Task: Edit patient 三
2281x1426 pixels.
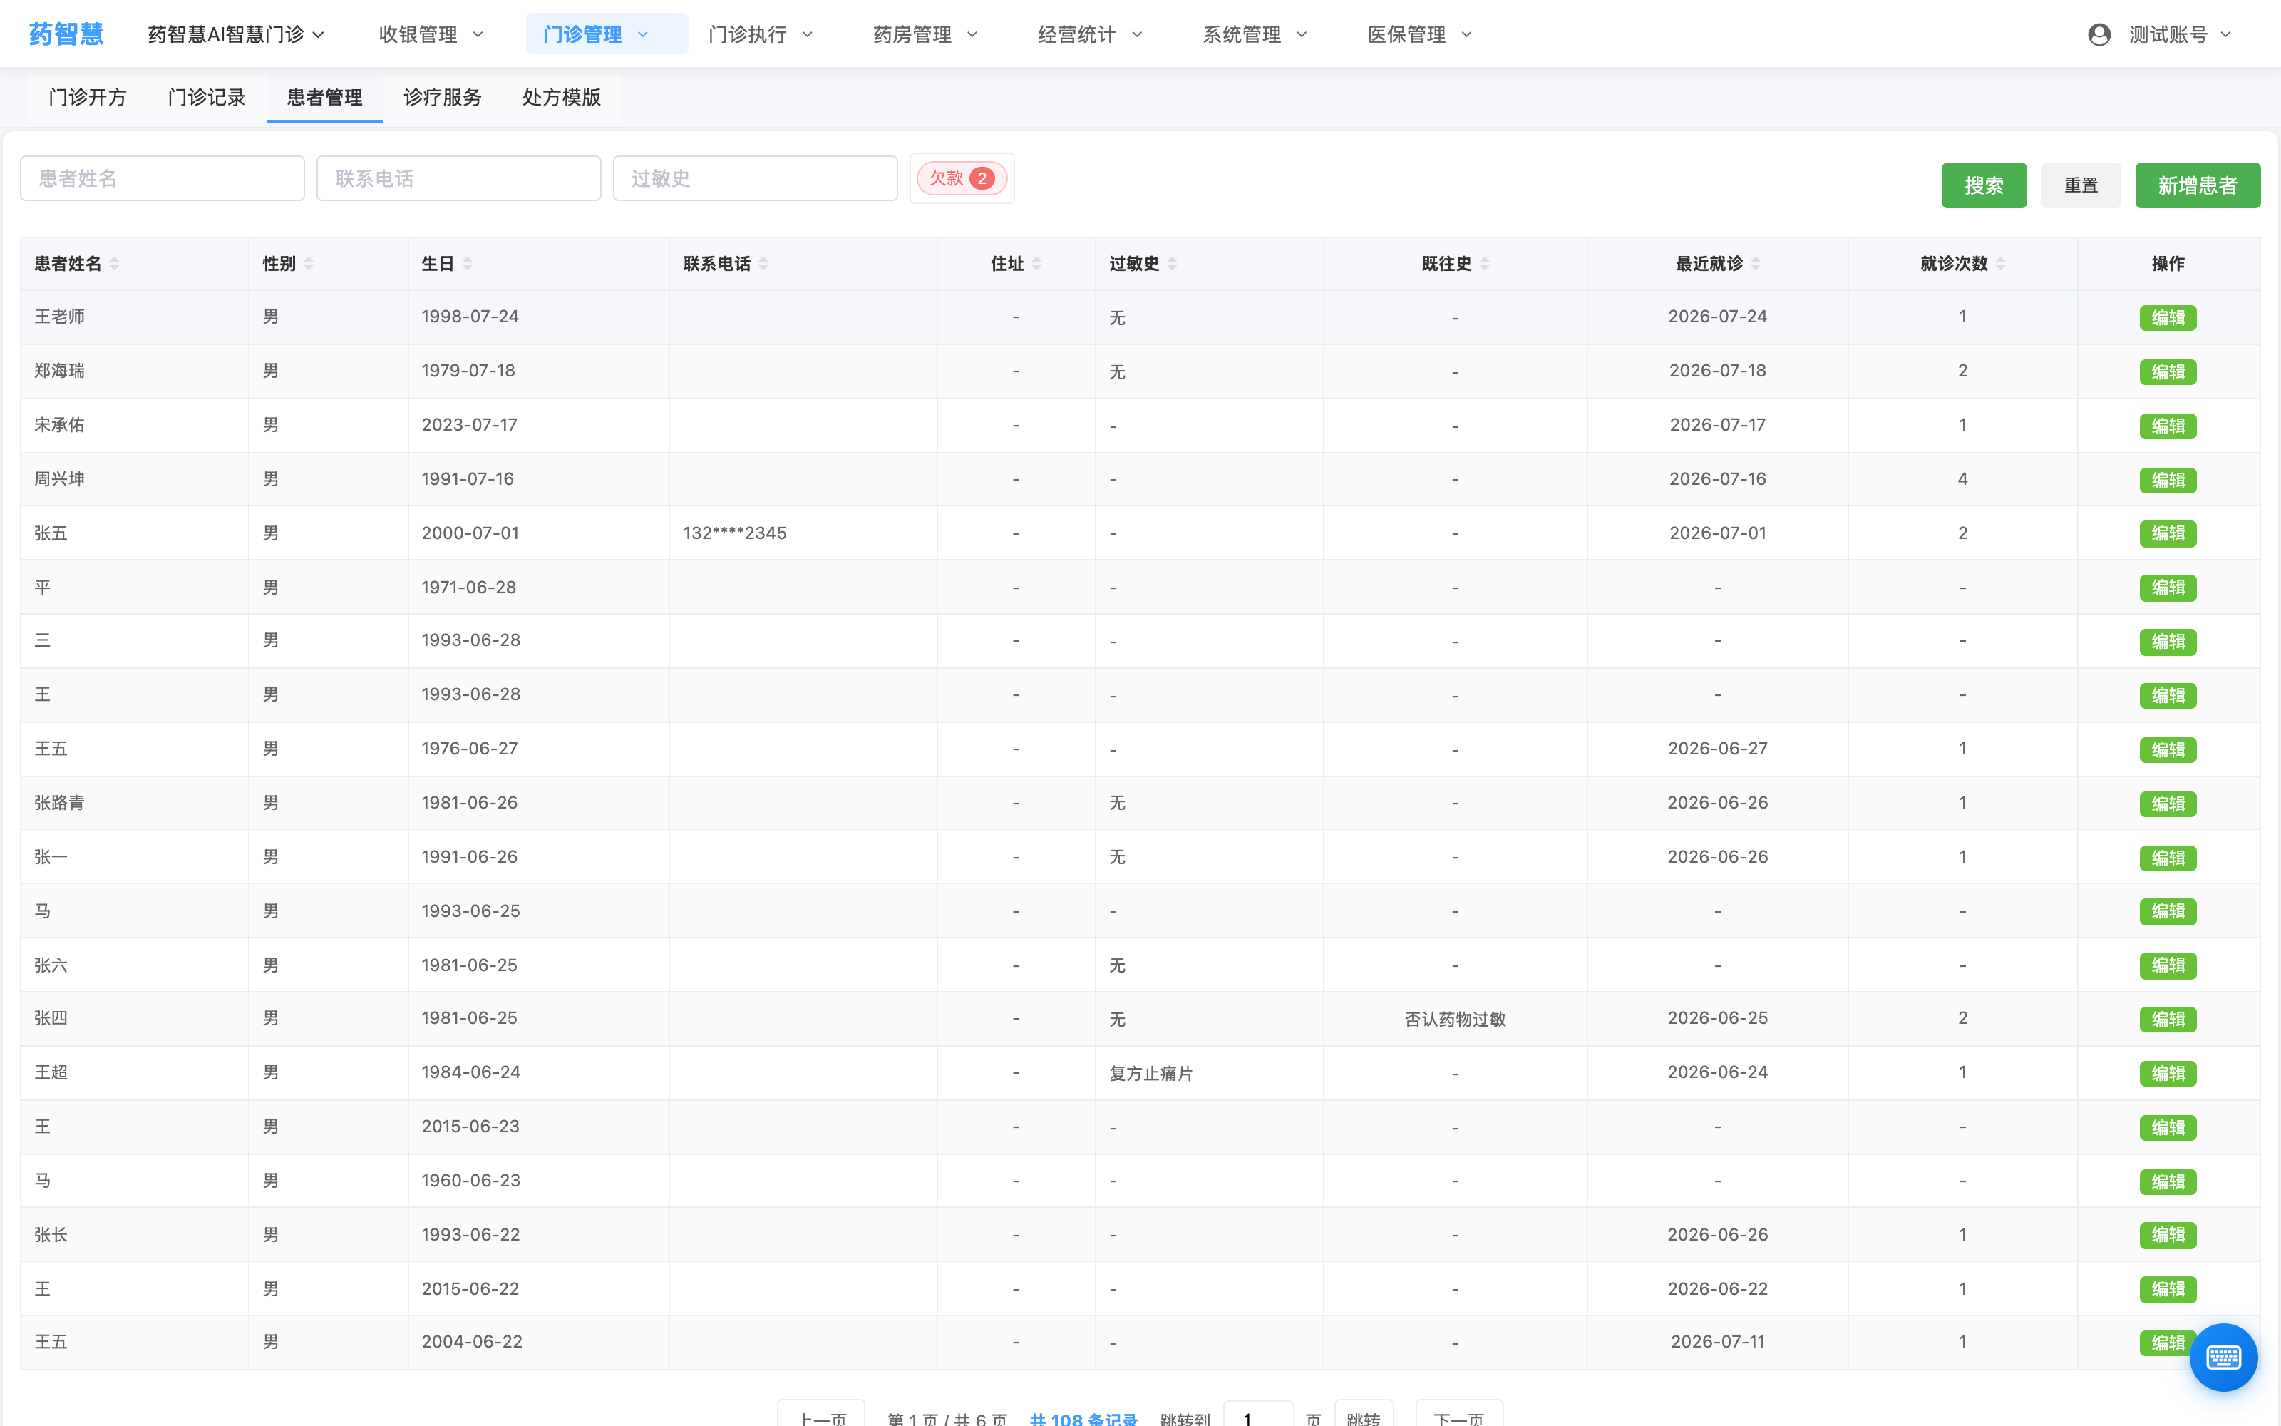Action: tap(2168, 641)
